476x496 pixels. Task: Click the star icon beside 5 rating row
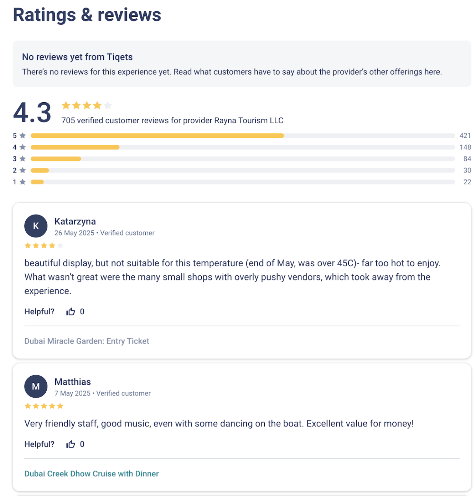23,136
